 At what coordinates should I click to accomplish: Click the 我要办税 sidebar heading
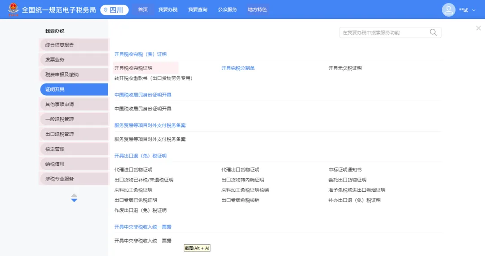[x=55, y=31]
